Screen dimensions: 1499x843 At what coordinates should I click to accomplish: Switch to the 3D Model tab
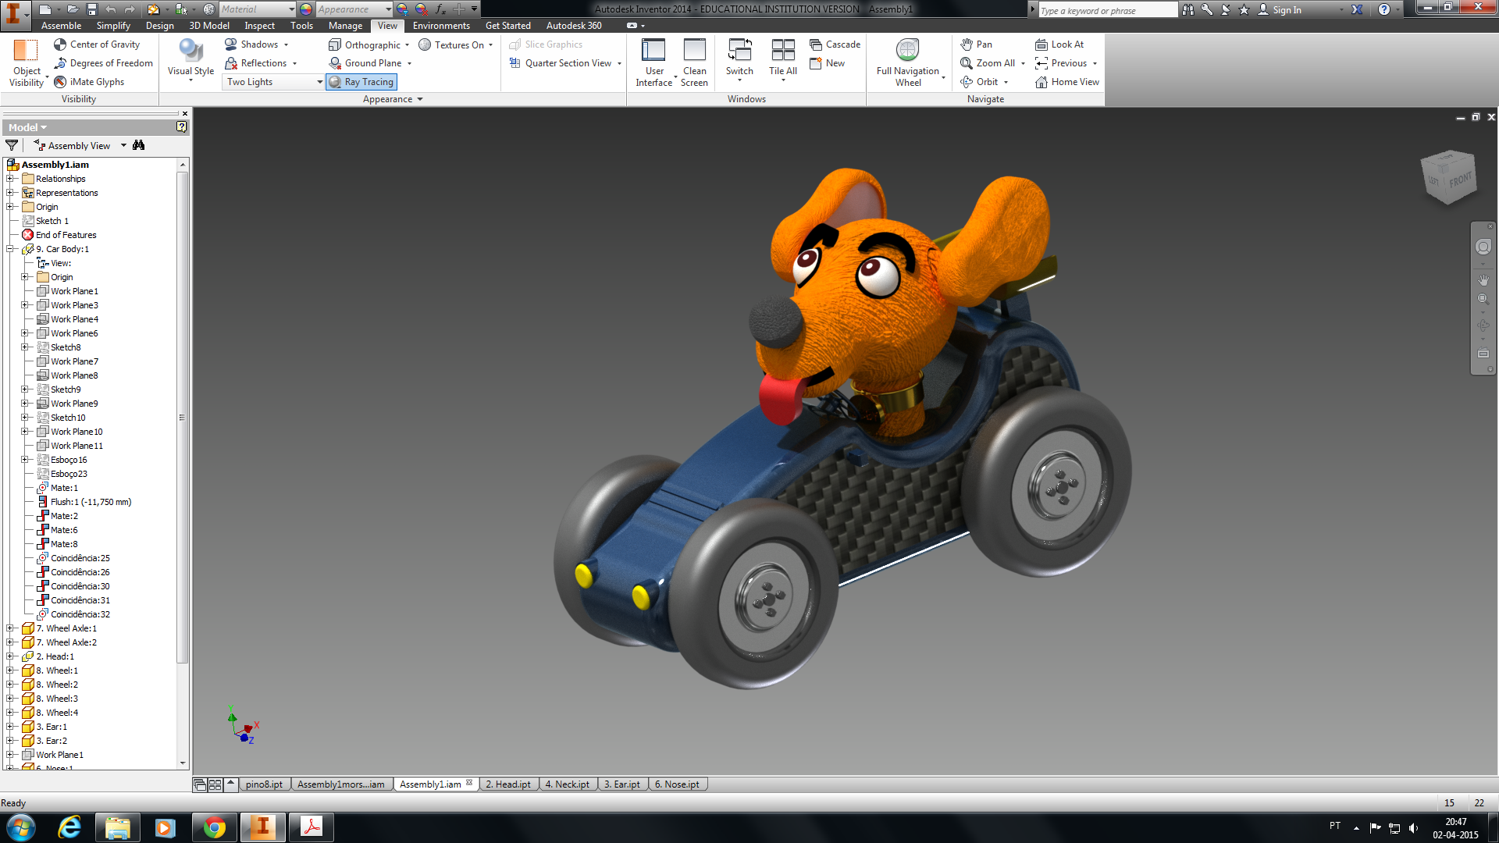coord(209,26)
